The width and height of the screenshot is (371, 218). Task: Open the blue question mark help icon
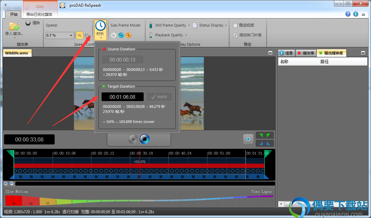tap(348, 14)
